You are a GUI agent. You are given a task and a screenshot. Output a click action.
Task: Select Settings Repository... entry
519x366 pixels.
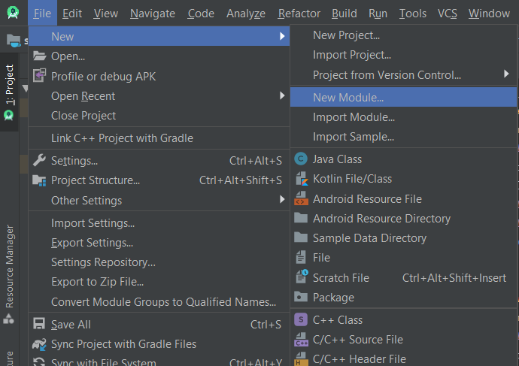pos(159,262)
